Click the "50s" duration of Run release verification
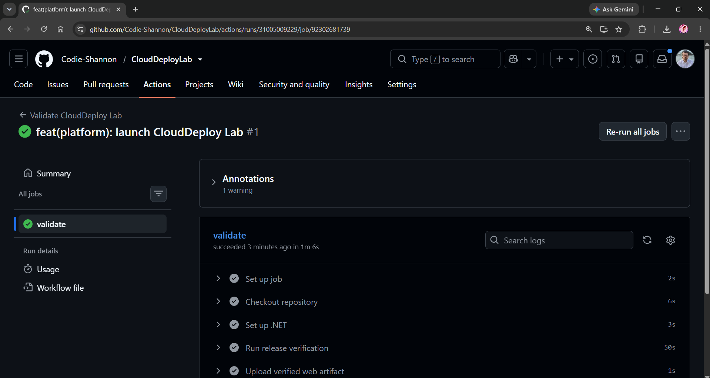710x378 pixels. (x=670, y=347)
